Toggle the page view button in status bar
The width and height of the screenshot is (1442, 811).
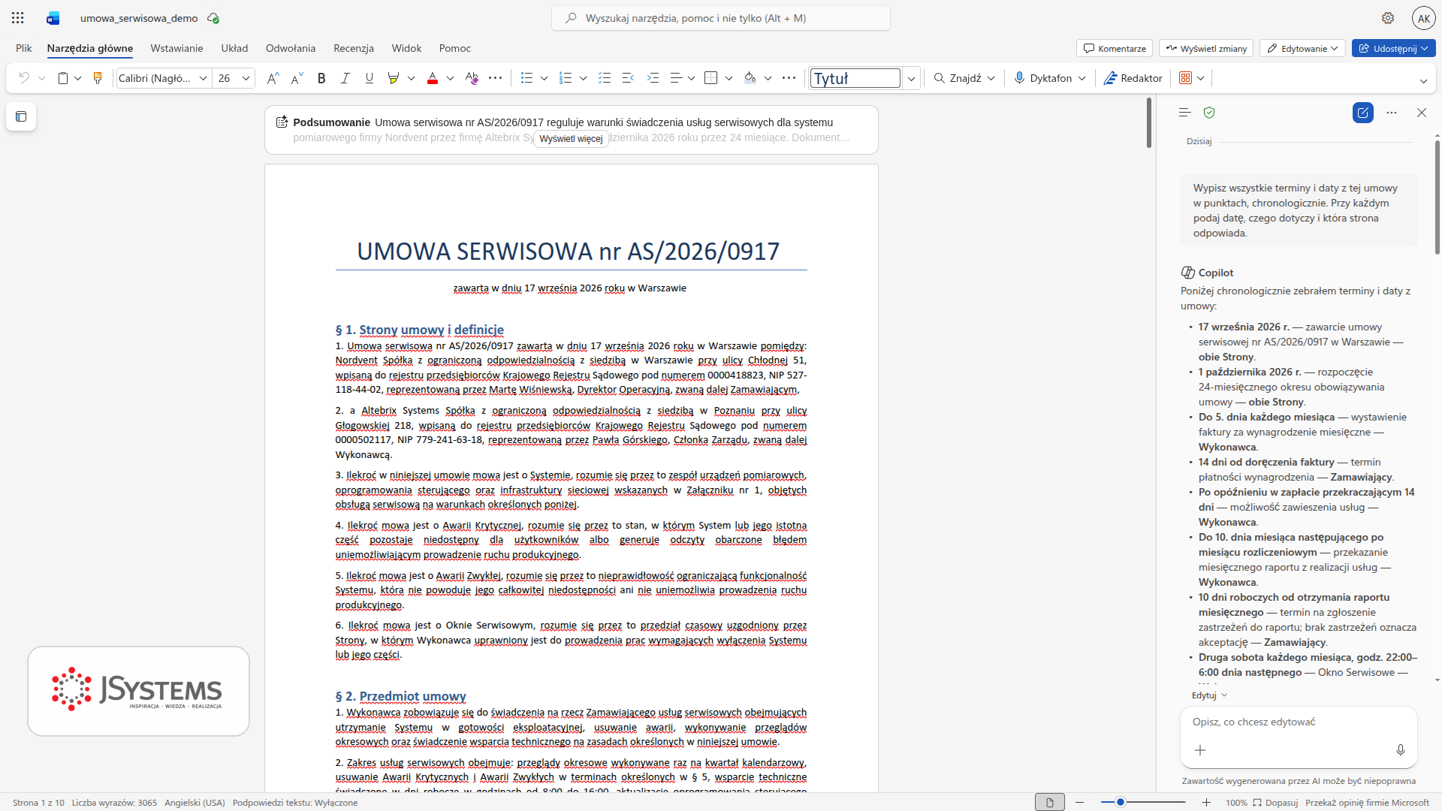click(1050, 803)
